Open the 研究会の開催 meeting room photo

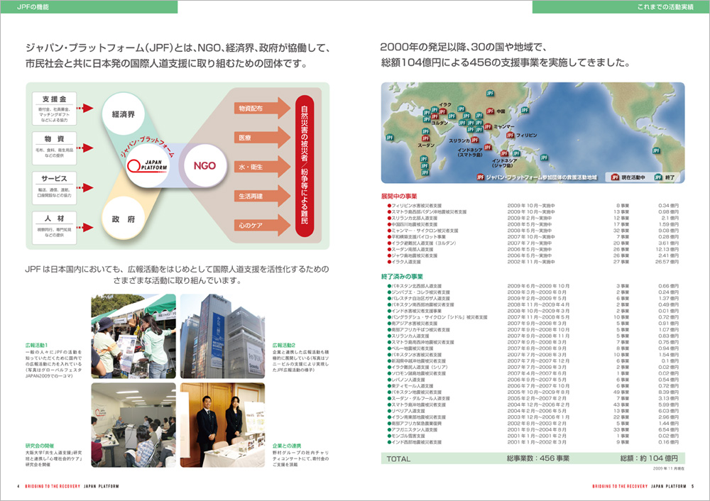133,425
